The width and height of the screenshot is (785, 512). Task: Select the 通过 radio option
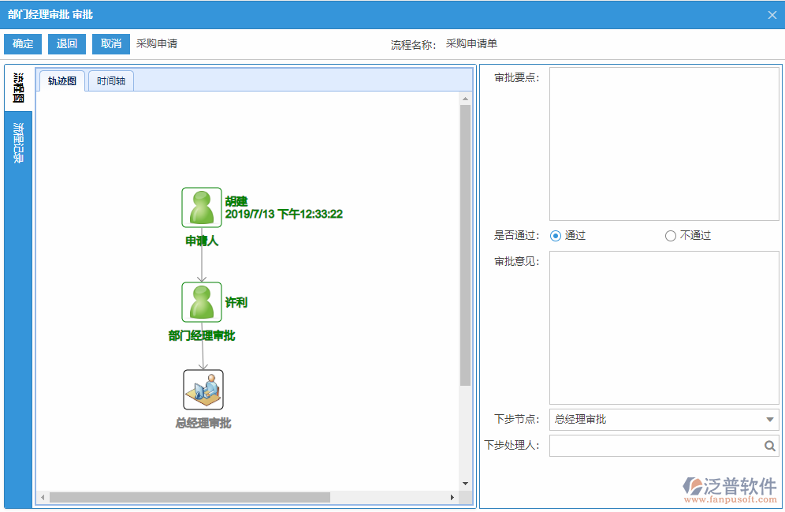pos(555,235)
